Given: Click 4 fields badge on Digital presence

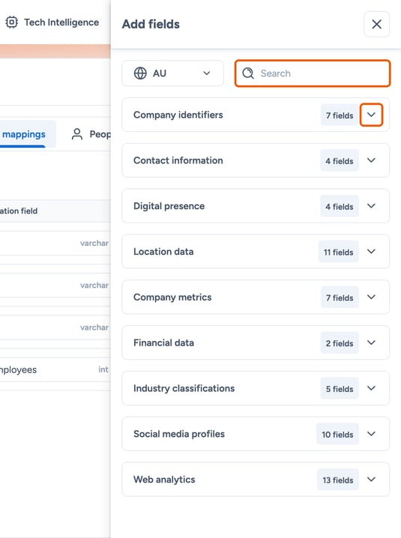Looking at the screenshot, I should tap(340, 206).
